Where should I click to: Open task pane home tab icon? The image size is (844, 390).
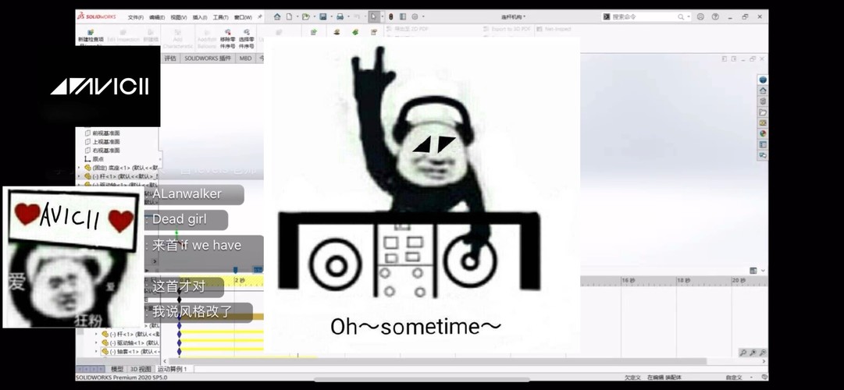point(763,90)
